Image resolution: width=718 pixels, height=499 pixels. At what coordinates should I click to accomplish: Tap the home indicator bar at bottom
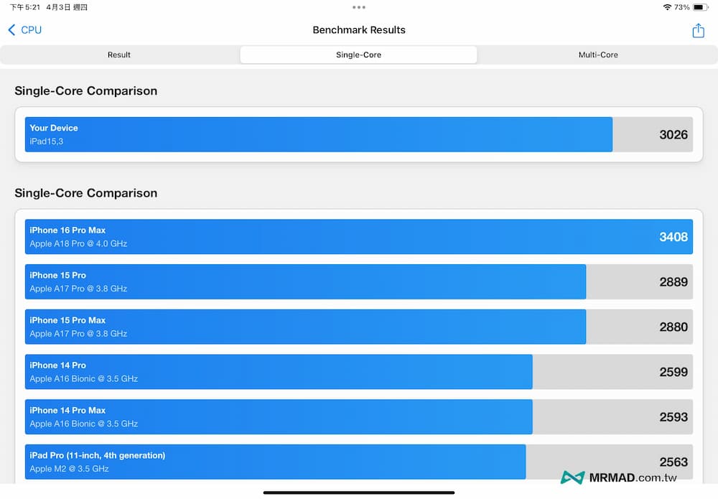(x=359, y=493)
